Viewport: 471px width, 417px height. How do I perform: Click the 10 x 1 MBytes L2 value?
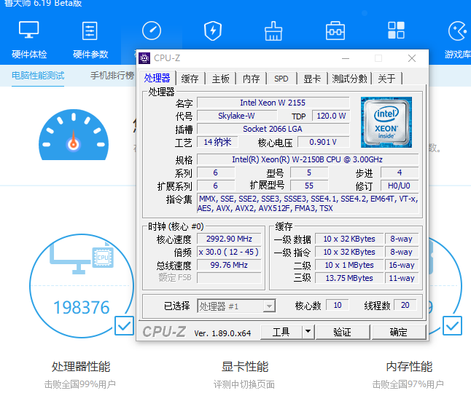click(x=349, y=265)
